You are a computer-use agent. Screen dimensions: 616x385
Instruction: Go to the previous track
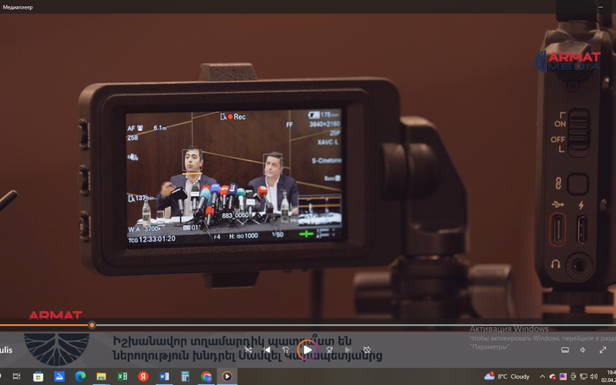click(x=267, y=350)
